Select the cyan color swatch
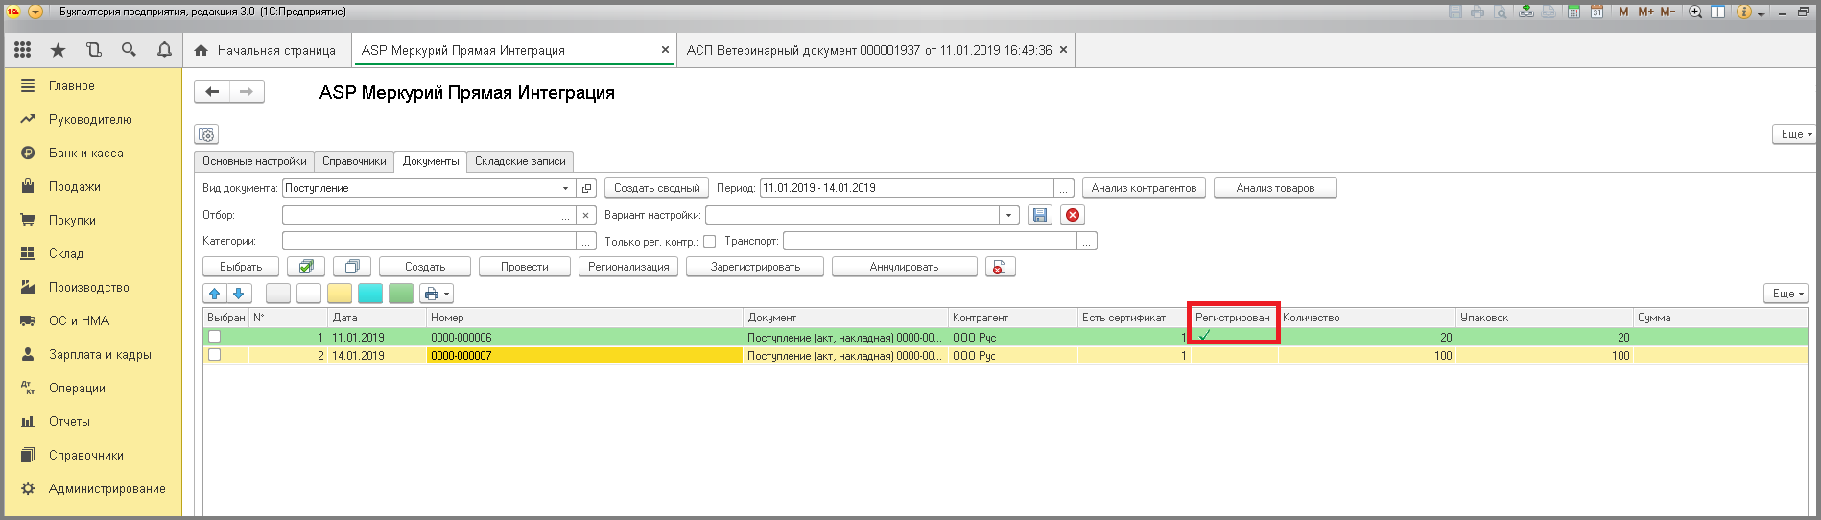This screenshot has height=520, width=1821. pyautogui.click(x=370, y=294)
